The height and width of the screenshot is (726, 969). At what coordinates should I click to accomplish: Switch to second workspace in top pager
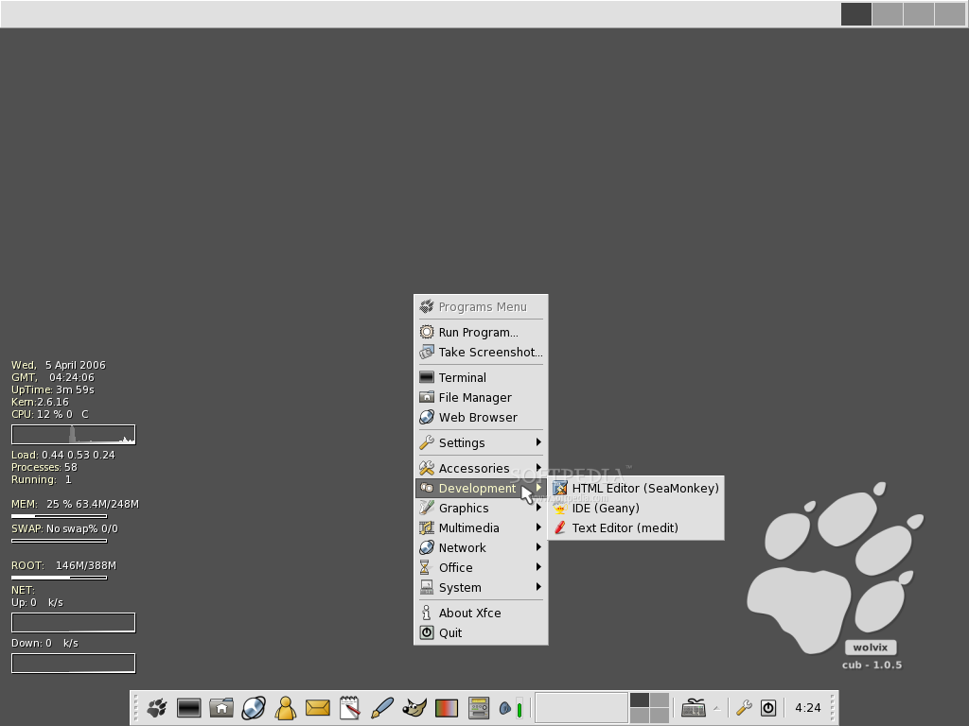click(888, 14)
